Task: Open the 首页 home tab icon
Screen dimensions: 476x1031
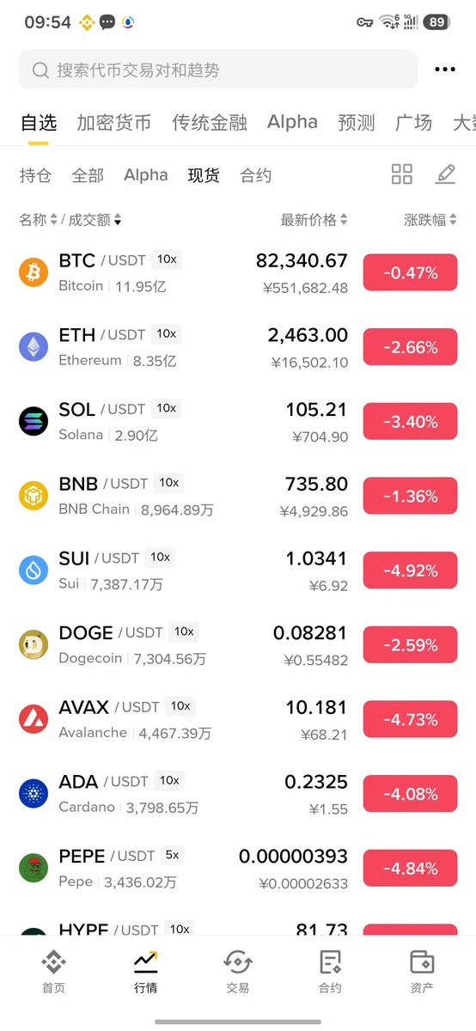Action: tap(53, 962)
